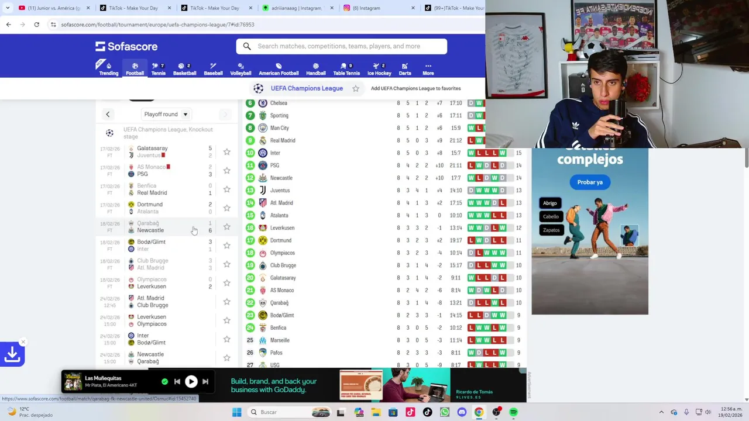
Task: Click the Sofascore logo
Action: (126, 46)
